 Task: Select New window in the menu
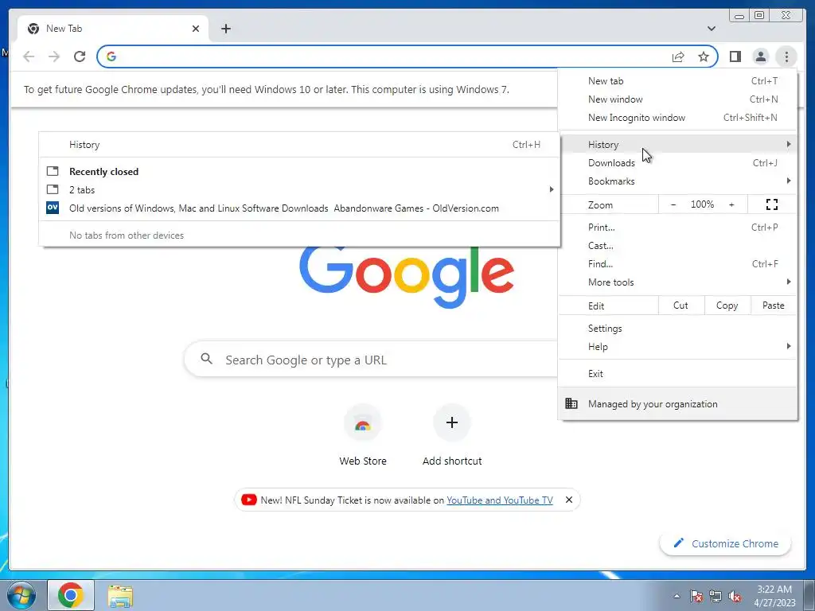pos(678,99)
